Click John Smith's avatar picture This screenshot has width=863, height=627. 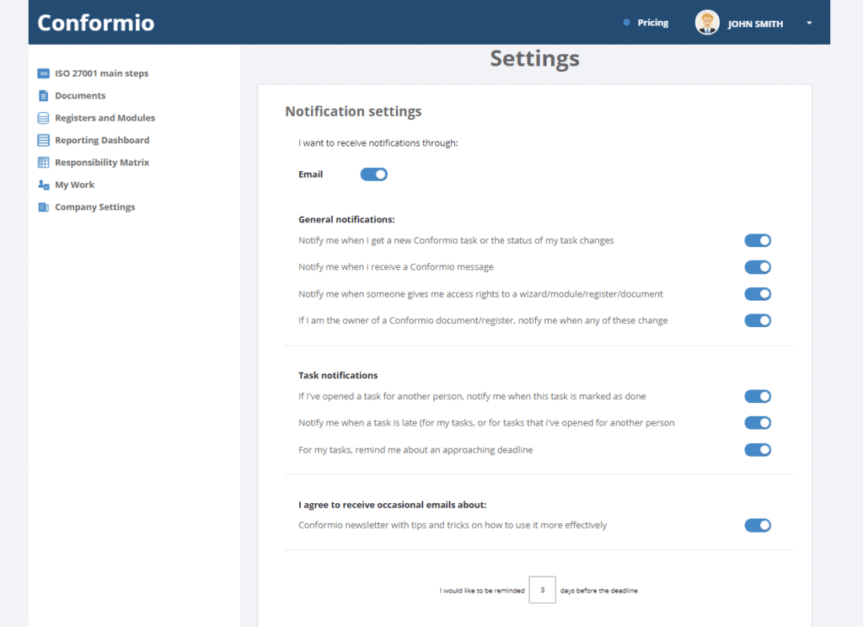[x=707, y=22]
